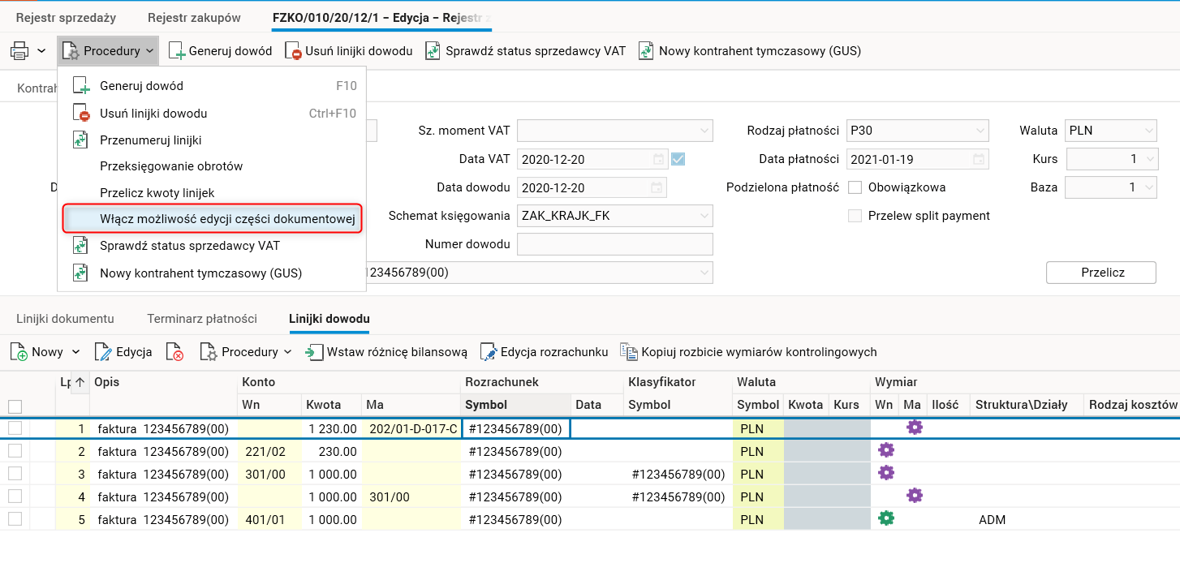Expand the Rodzaj płatności dropdown

click(x=980, y=131)
